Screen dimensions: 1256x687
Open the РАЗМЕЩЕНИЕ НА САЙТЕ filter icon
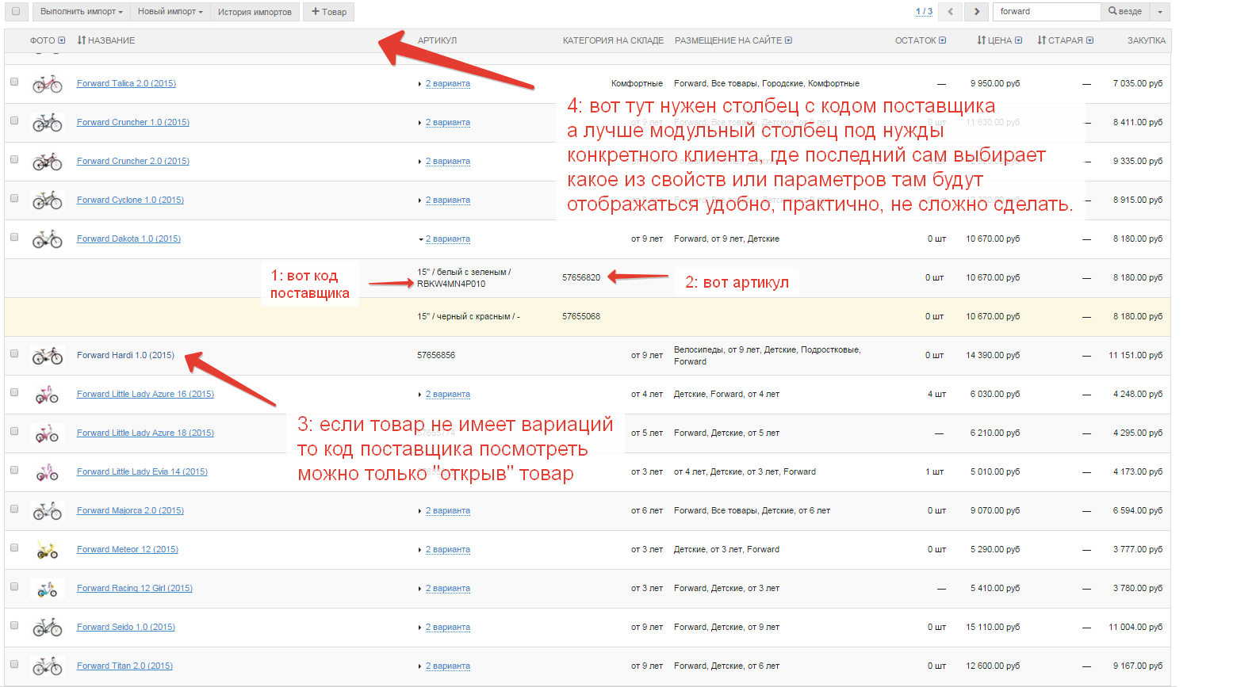pos(788,40)
